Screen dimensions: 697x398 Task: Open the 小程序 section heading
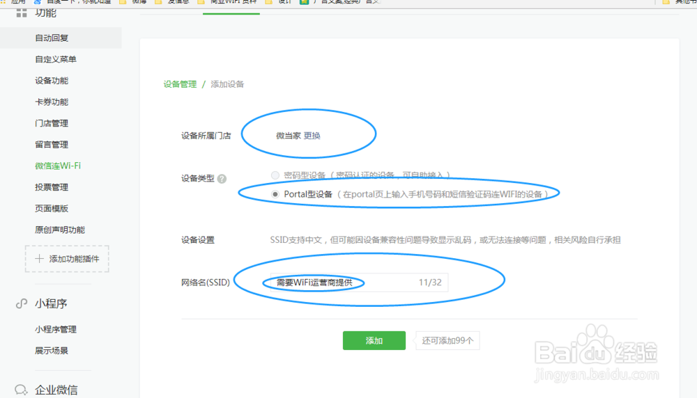[51, 303]
